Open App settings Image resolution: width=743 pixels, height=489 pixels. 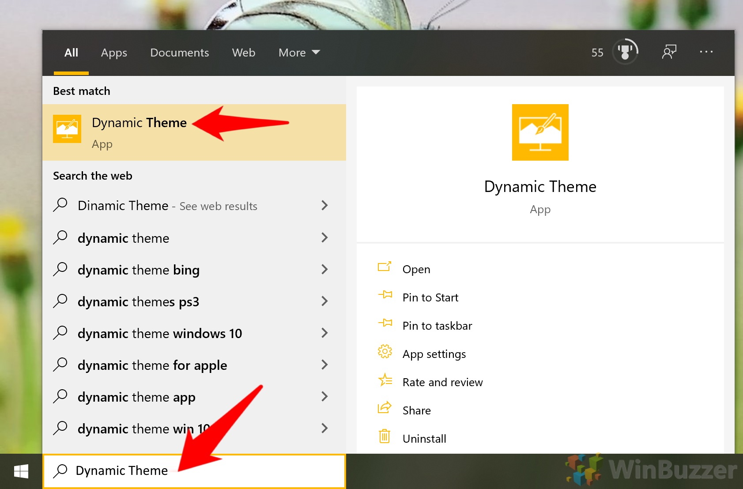point(434,354)
